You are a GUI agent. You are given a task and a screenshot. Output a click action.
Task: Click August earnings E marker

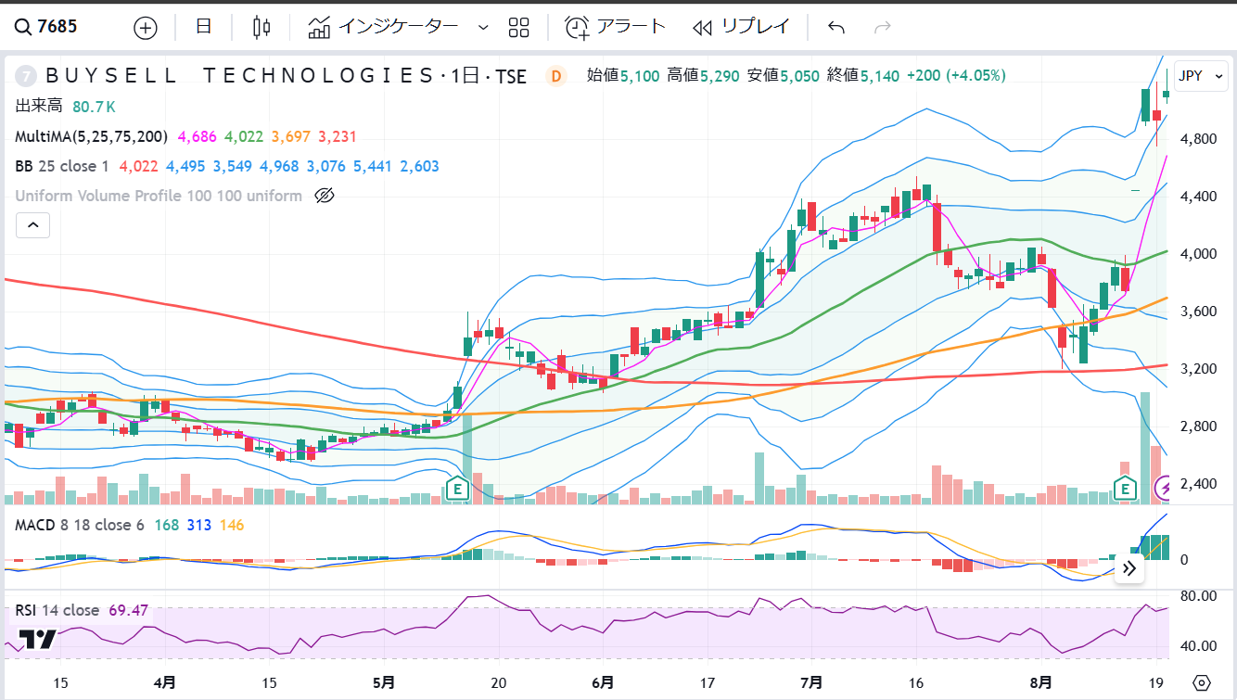click(1126, 489)
